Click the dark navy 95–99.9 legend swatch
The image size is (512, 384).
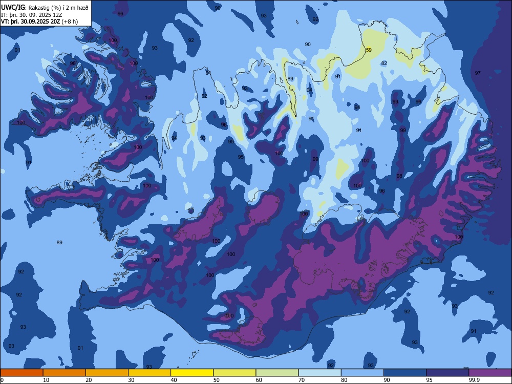(x=447, y=373)
